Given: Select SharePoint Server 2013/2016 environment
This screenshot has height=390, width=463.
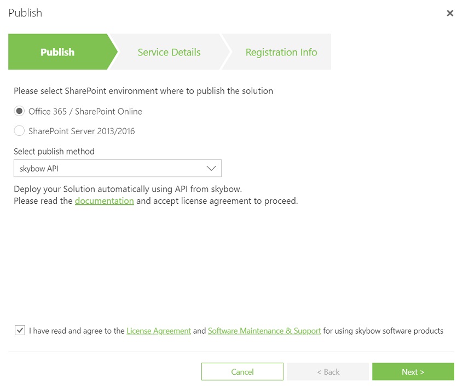Looking at the screenshot, I should [x=19, y=130].
